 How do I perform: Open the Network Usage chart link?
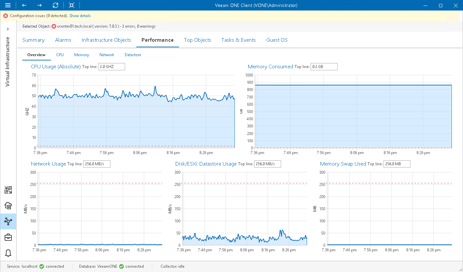click(x=48, y=164)
